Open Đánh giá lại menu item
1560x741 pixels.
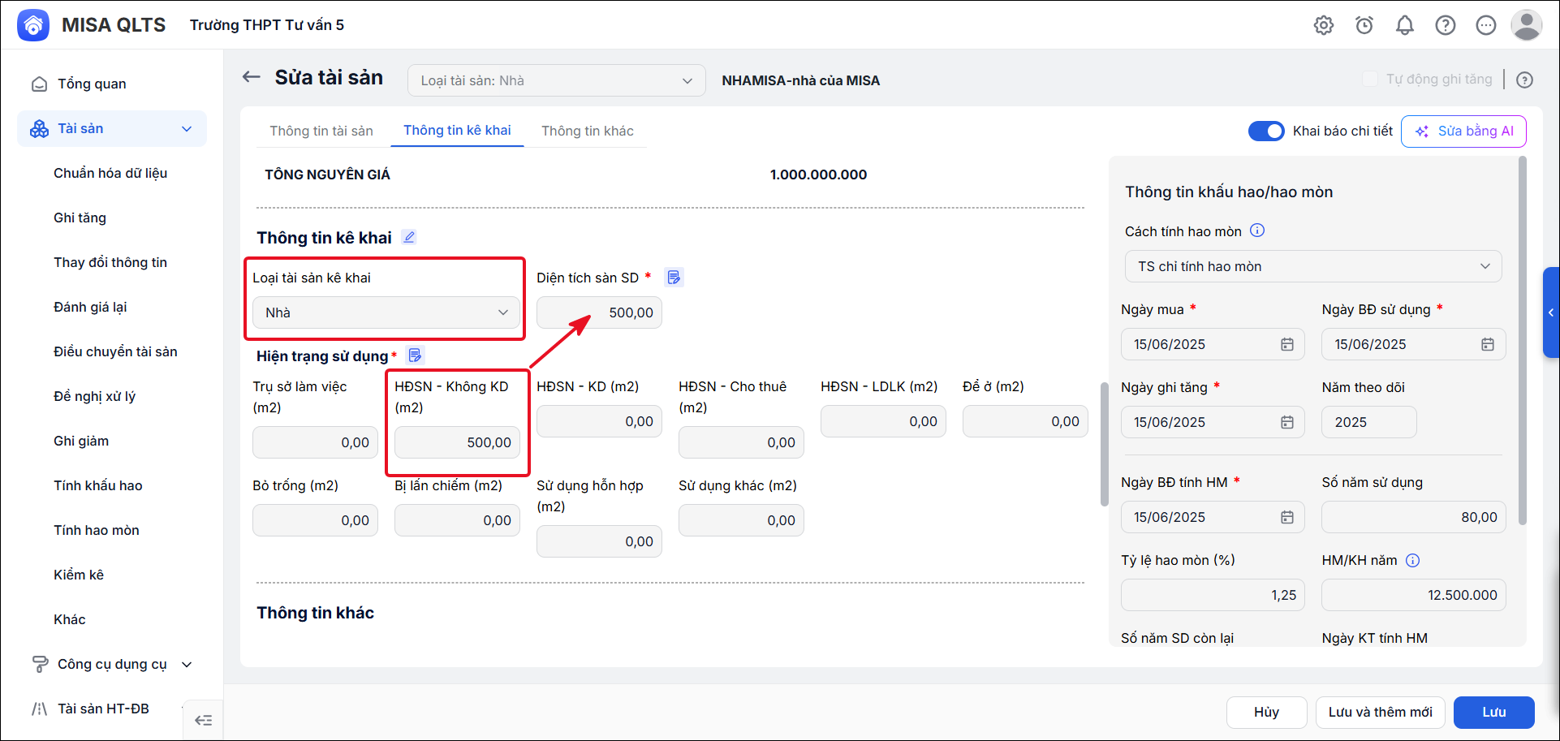[x=90, y=307]
